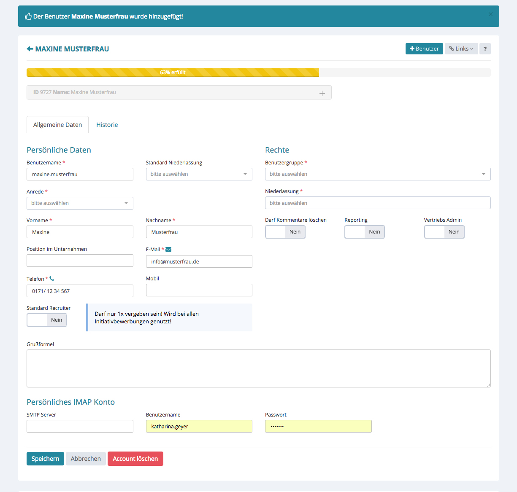Enable the Darf Kommentare löschen switch
Image resolution: width=517 pixels, height=492 pixels.
point(285,232)
